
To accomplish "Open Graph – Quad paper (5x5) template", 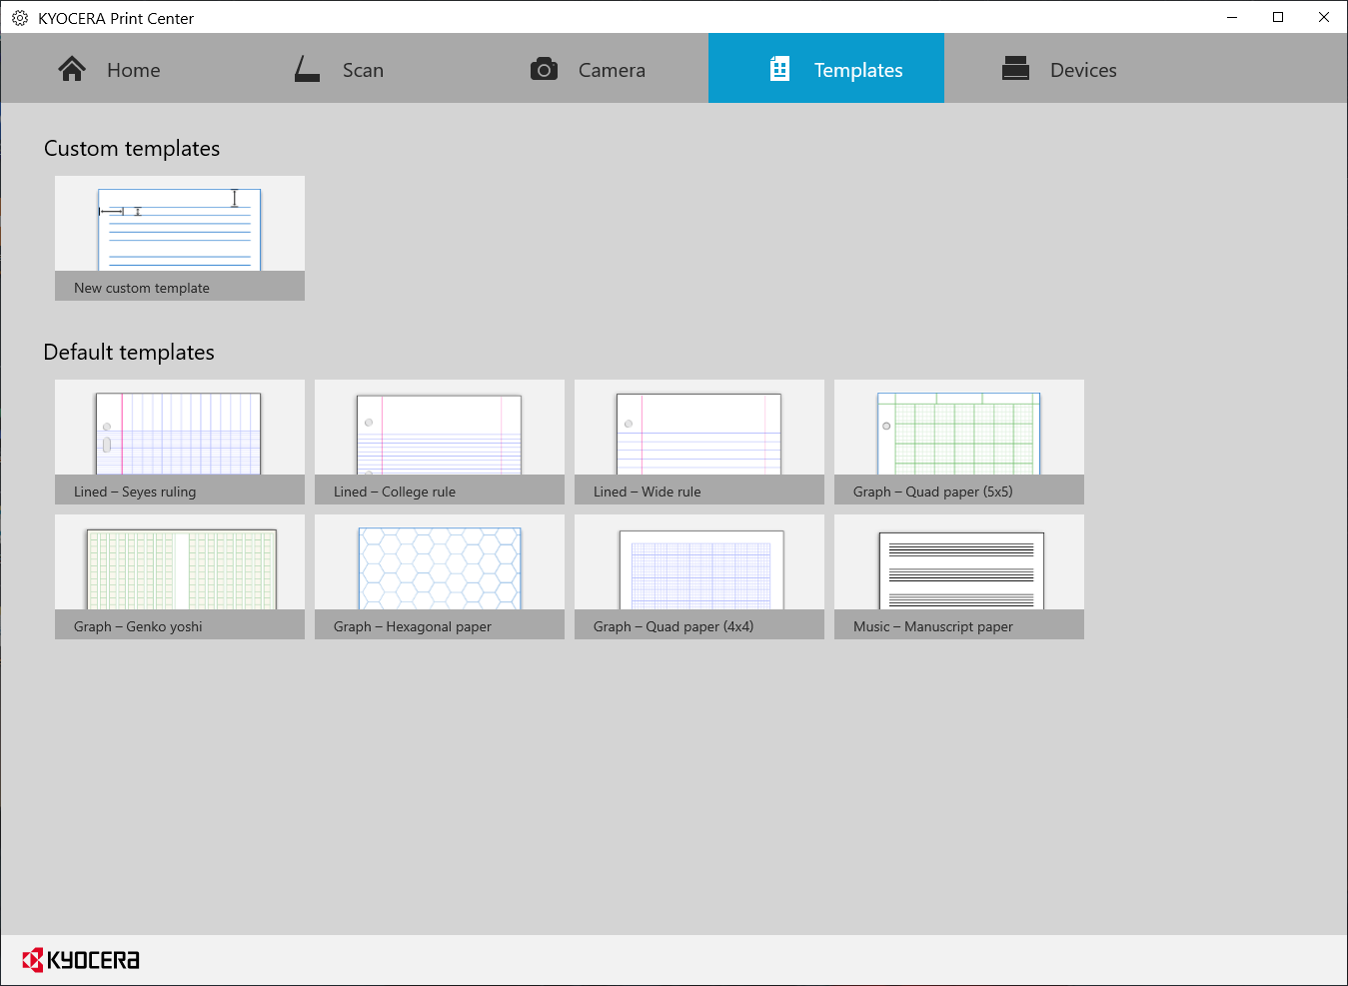I will (959, 442).
